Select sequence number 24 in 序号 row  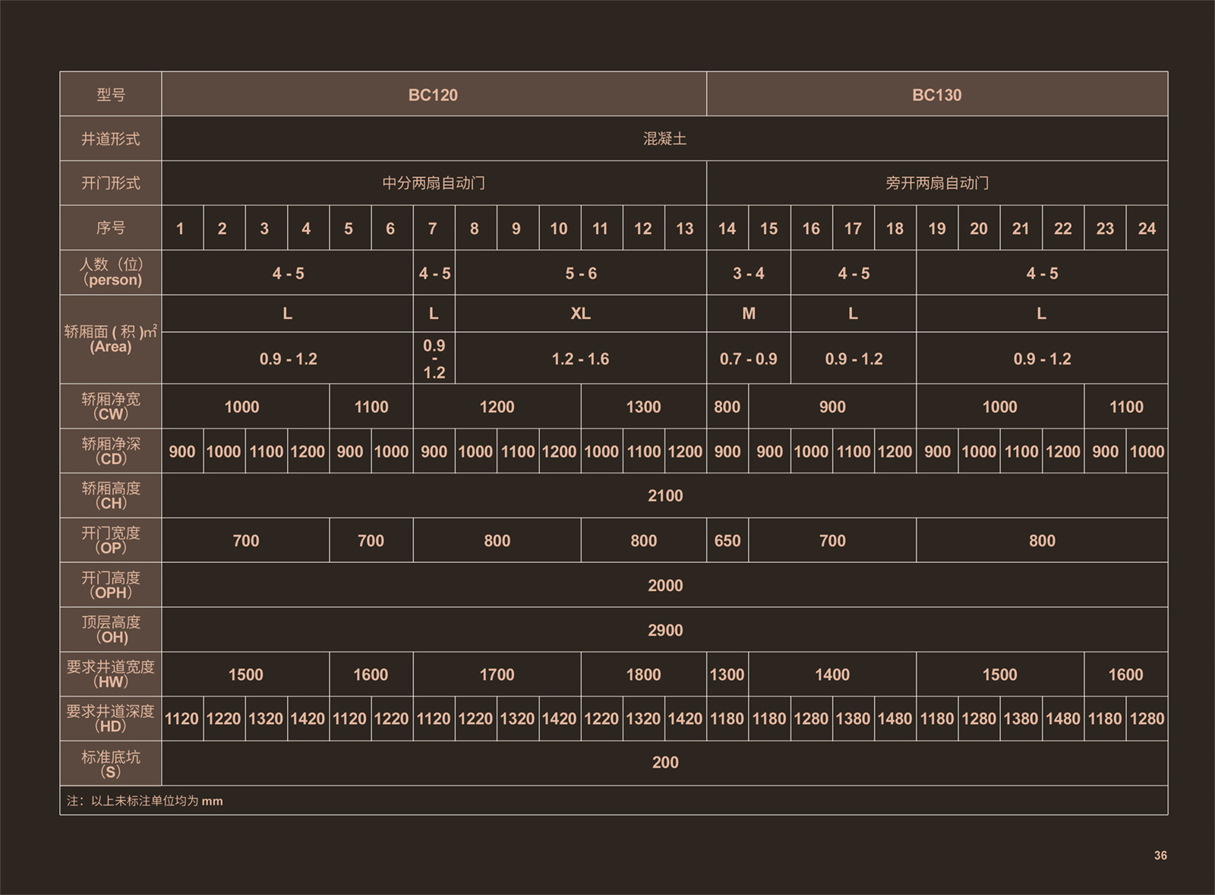pyautogui.click(x=1146, y=229)
